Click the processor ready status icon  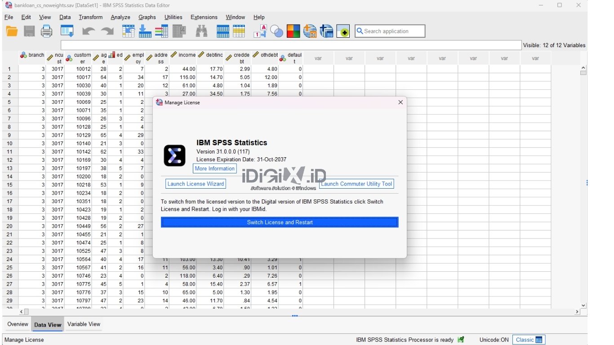(x=461, y=340)
